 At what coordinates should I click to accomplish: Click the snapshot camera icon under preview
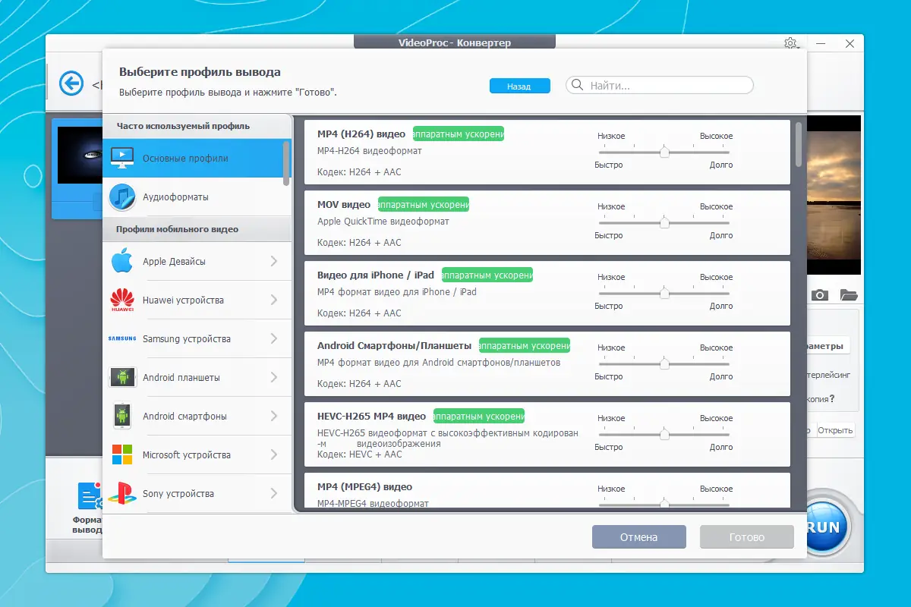pyautogui.click(x=819, y=295)
